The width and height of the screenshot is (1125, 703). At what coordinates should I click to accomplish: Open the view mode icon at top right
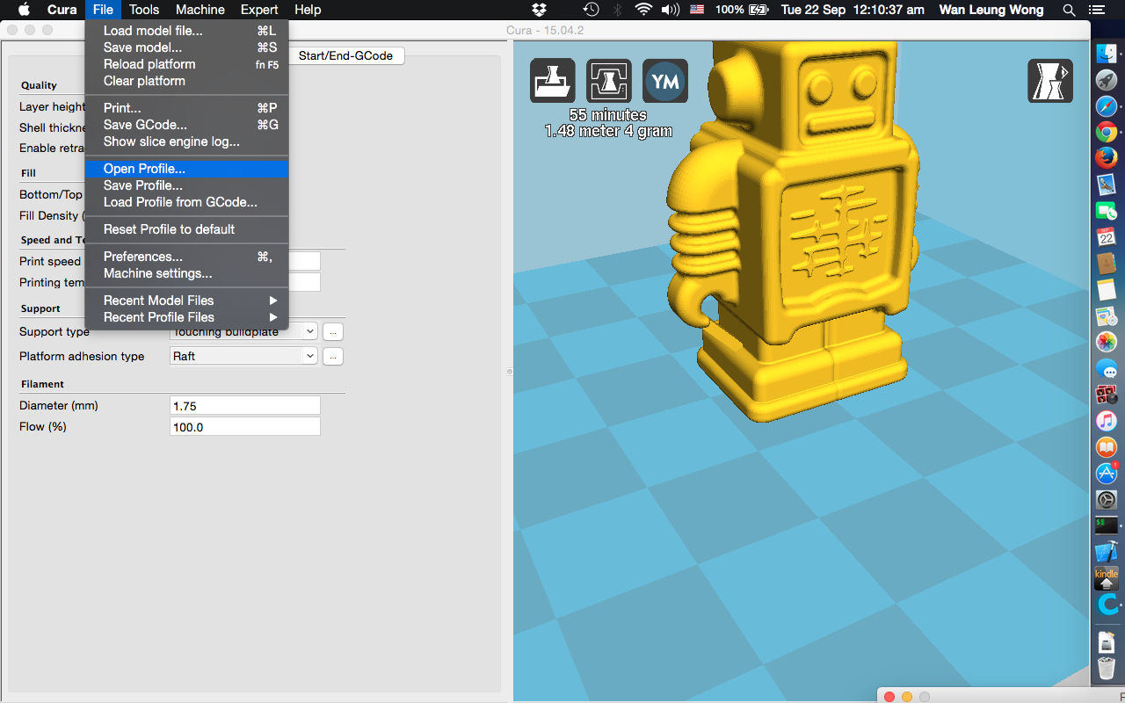(x=1050, y=81)
